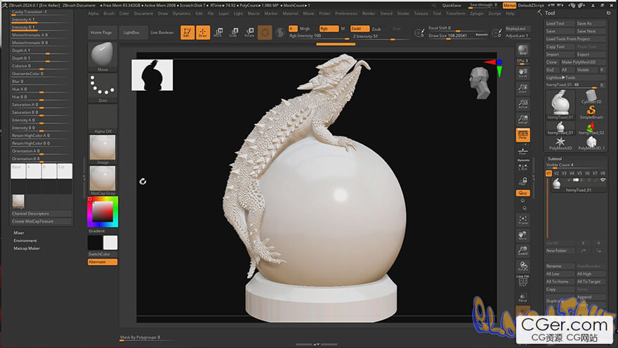Select the Cylinder3D tool
Viewport: 618px width, 348px height.
pos(591,97)
